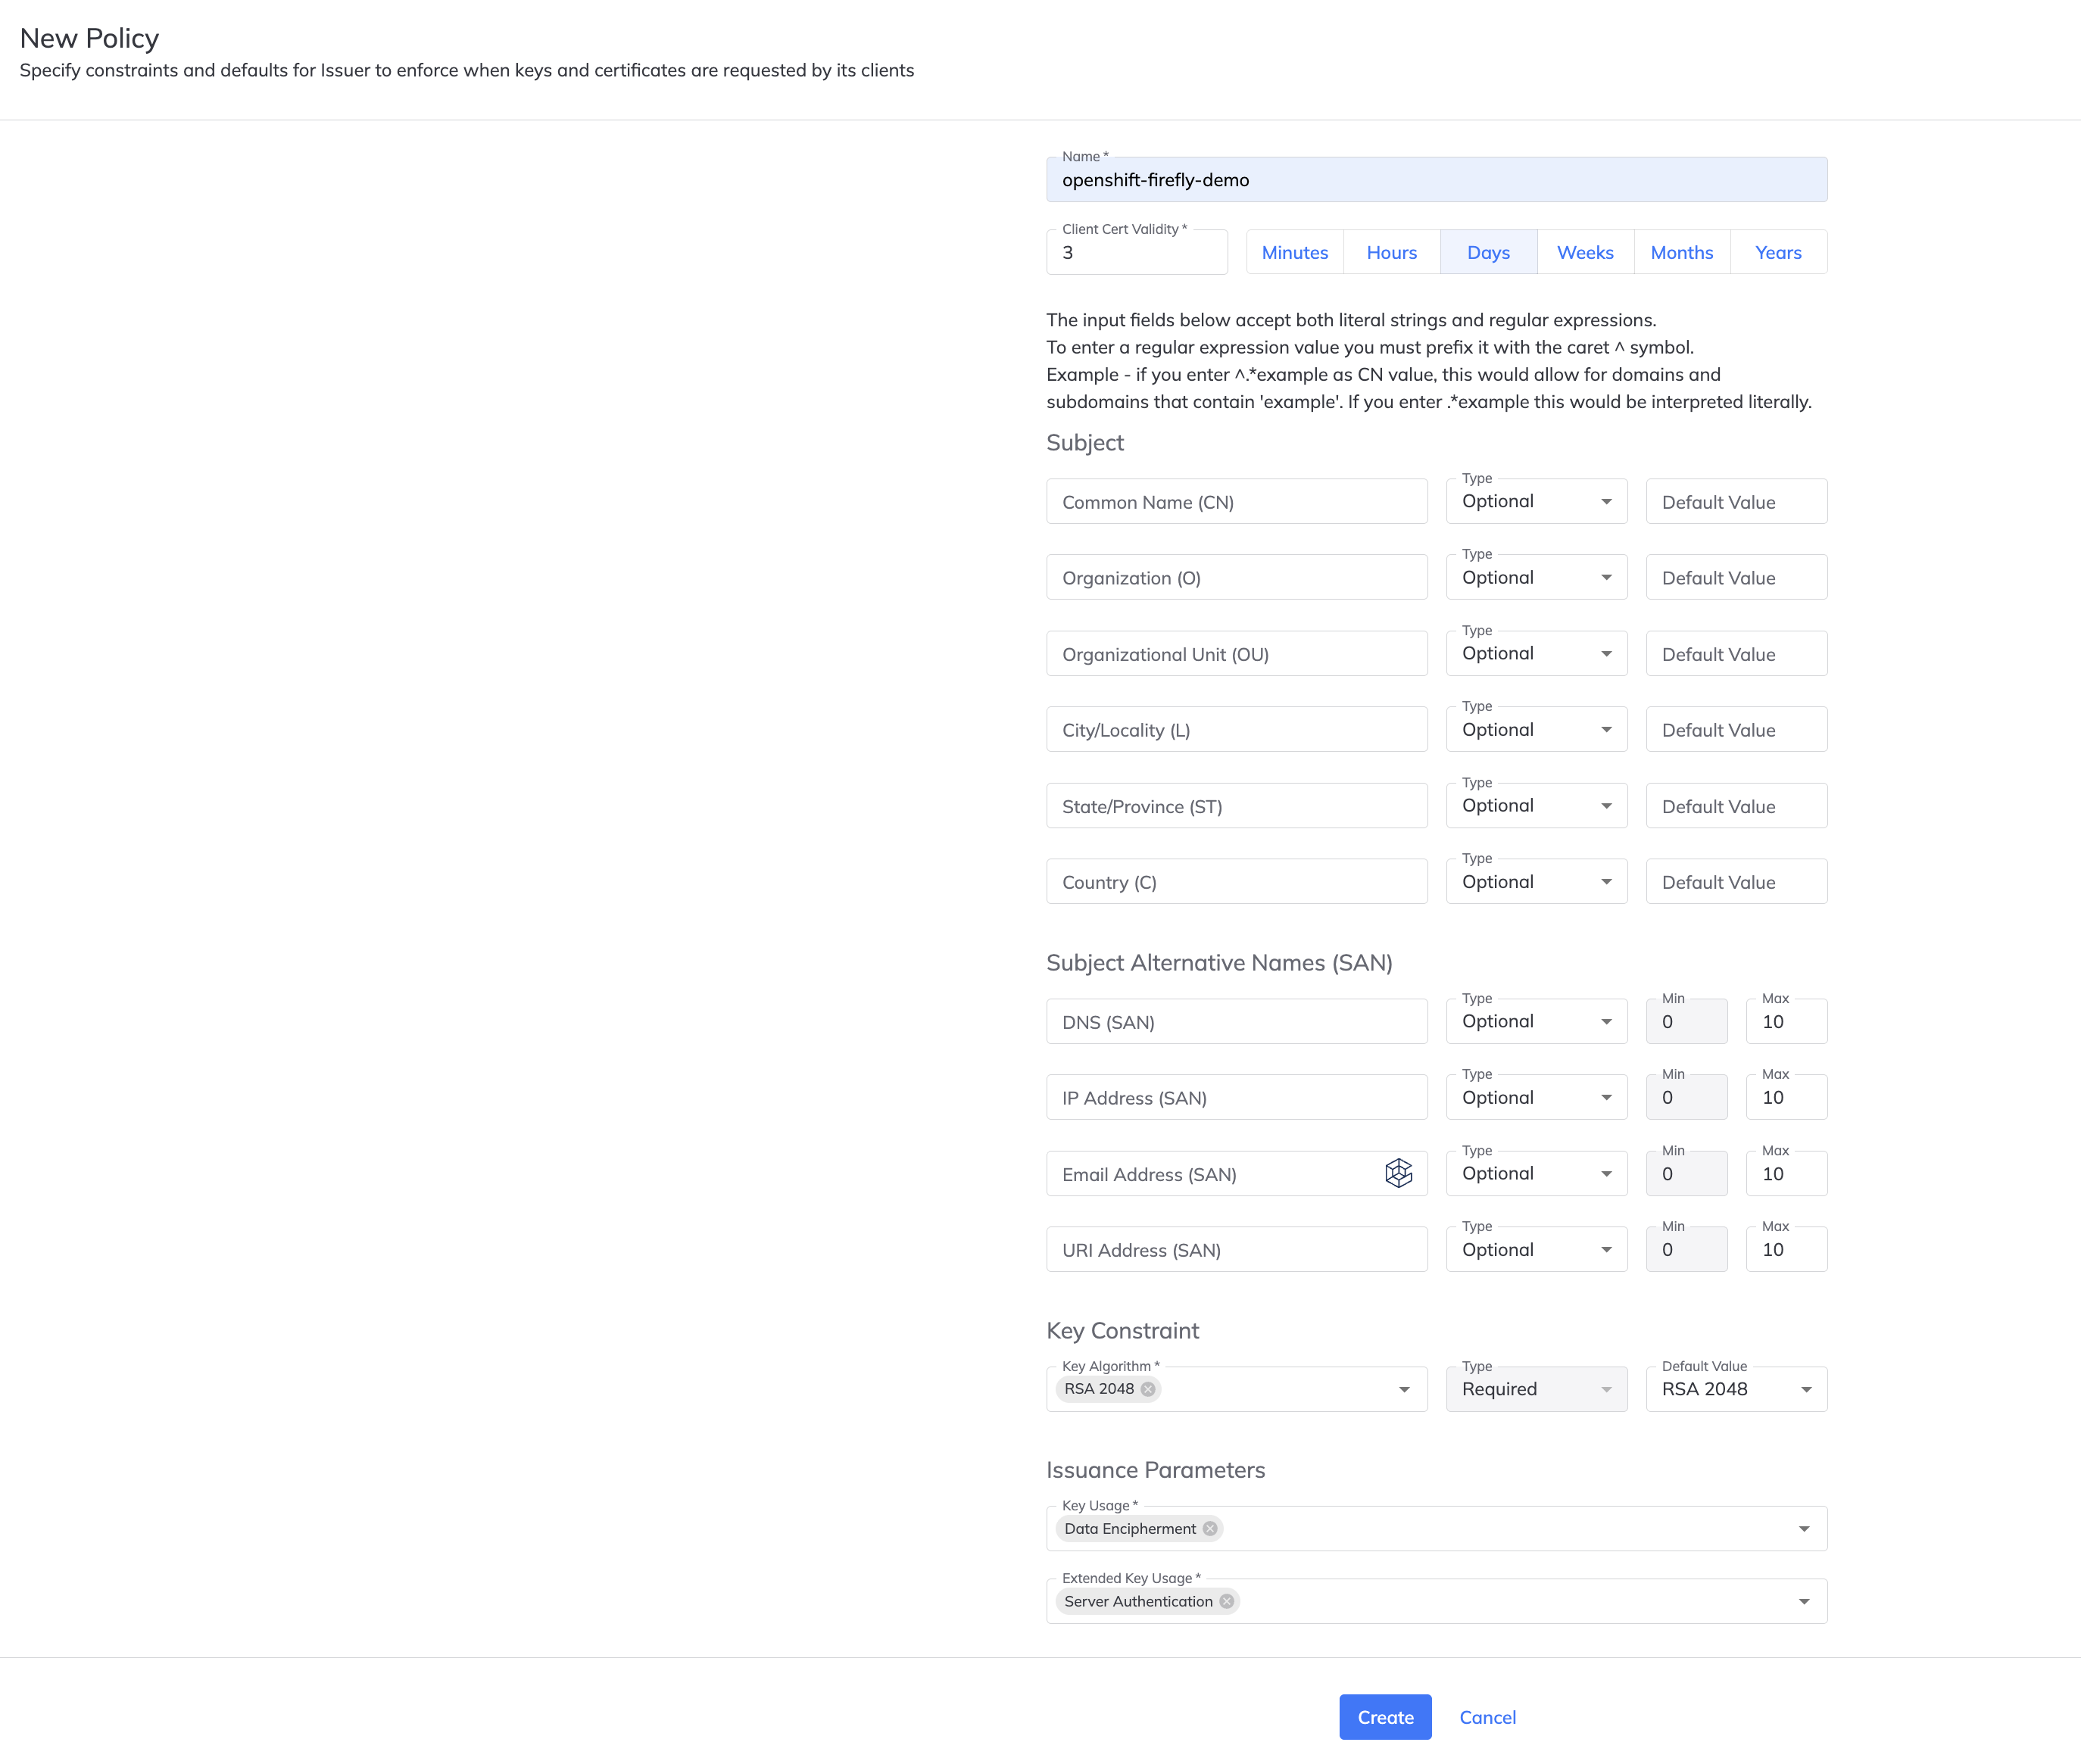The height and width of the screenshot is (1764, 2081).
Task: Click the Organization (O) field
Action: 1237,577
